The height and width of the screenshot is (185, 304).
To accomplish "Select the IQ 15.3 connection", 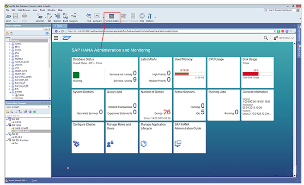I will [18, 137].
